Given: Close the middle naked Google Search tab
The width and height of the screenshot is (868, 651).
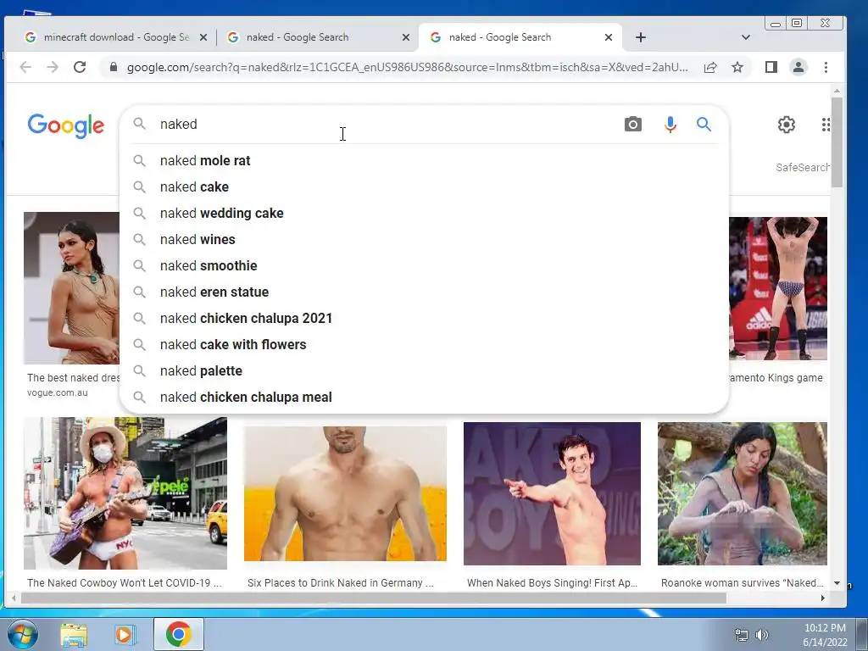Looking at the screenshot, I should pyautogui.click(x=406, y=37).
